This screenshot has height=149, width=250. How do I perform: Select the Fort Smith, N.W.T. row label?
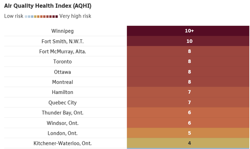[62, 41]
